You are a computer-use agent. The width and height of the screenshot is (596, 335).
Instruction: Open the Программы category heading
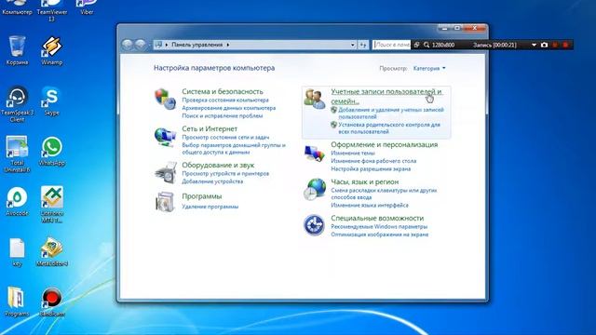click(201, 196)
